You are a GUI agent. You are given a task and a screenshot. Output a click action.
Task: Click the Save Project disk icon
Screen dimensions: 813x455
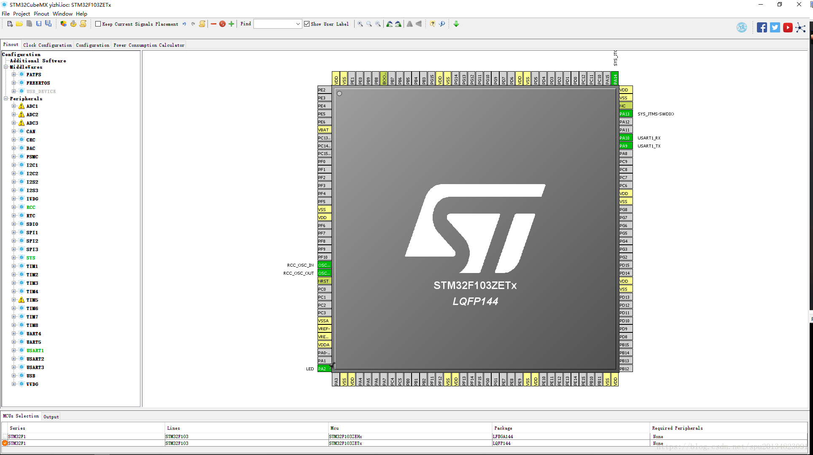click(x=38, y=24)
